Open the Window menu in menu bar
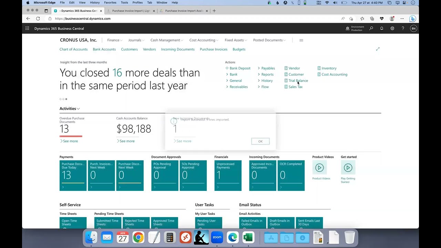Viewport: 441px width, 248px height. [x=162, y=3]
